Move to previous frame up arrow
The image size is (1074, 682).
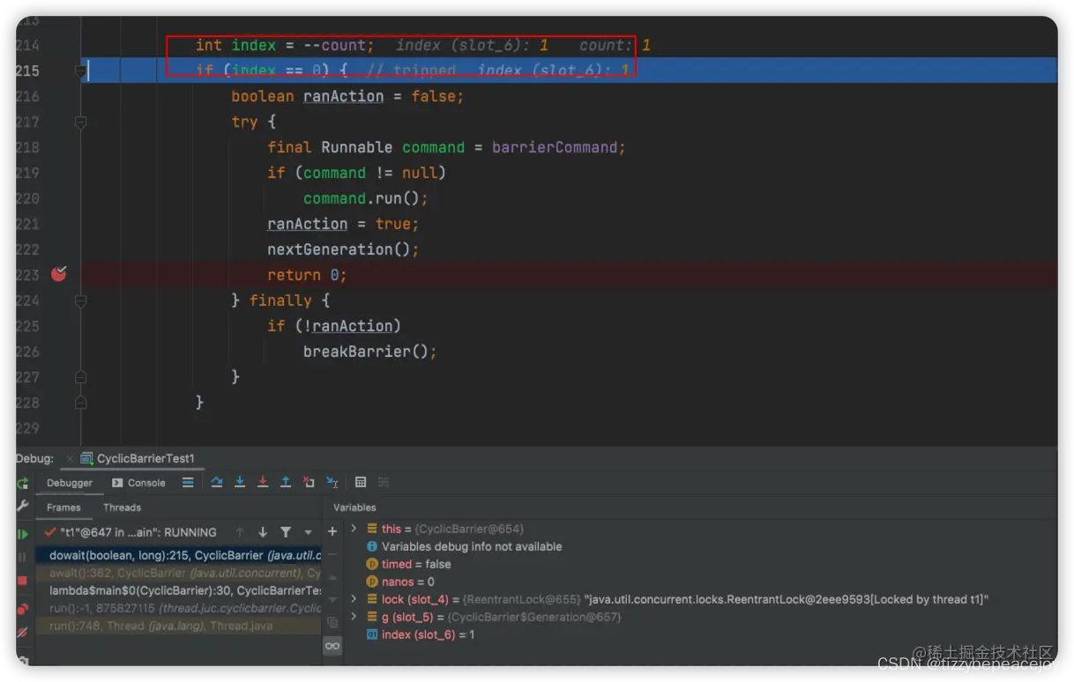(x=240, y=532)
